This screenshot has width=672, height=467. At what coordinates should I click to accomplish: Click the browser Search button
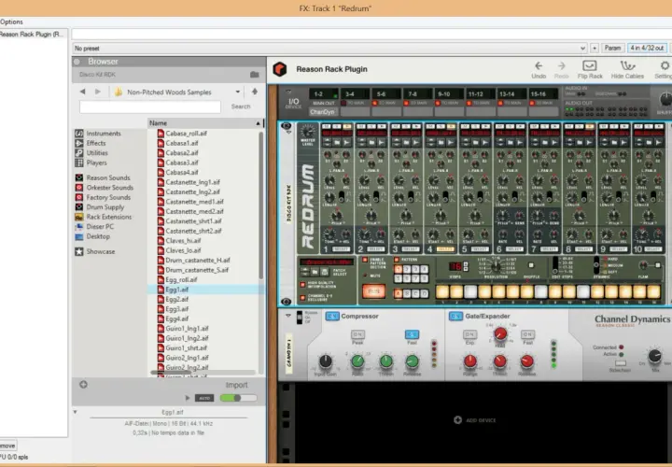[241, 106]
